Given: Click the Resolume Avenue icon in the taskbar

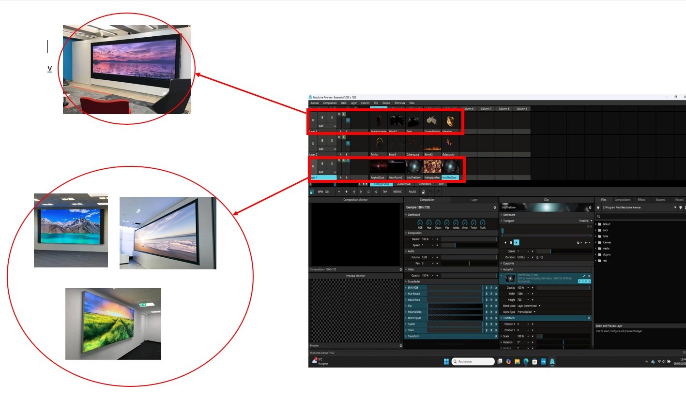Looking at the screenshot, I should click(552, 362).
